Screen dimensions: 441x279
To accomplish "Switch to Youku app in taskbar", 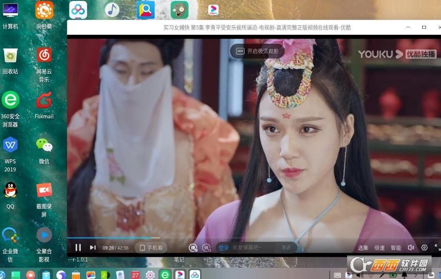I will (x=180, y=274).
